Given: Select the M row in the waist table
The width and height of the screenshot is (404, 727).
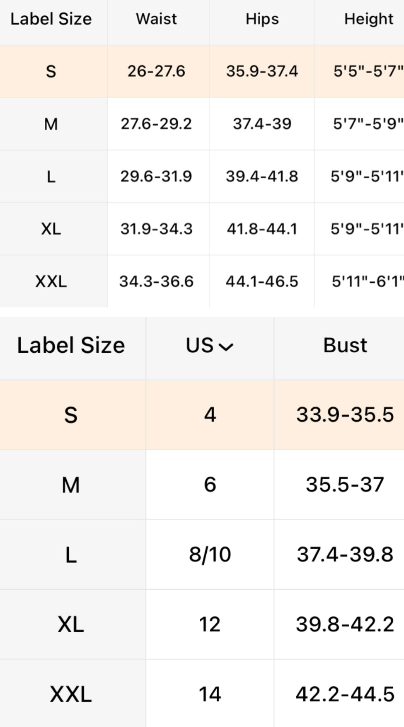Looking at the screenshot, I should pyautogui.click(x=51, y=124).
